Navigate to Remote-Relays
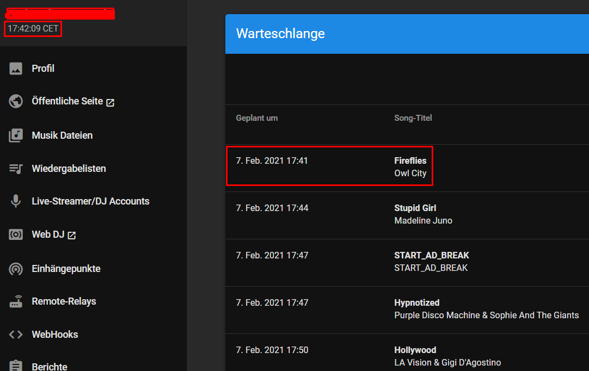589x371 pixels. 64,301
